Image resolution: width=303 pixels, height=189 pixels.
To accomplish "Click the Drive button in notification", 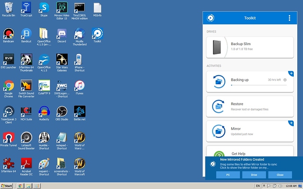I will coord(254,175).
